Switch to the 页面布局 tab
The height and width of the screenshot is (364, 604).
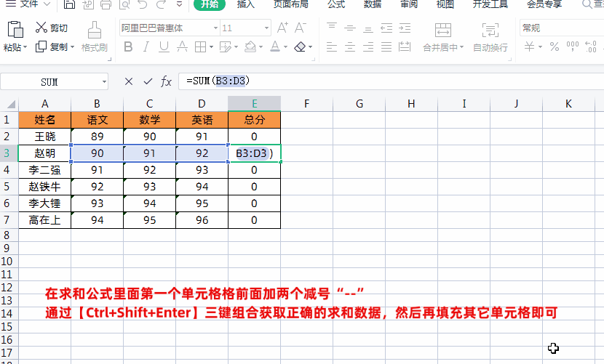[291, 4]
